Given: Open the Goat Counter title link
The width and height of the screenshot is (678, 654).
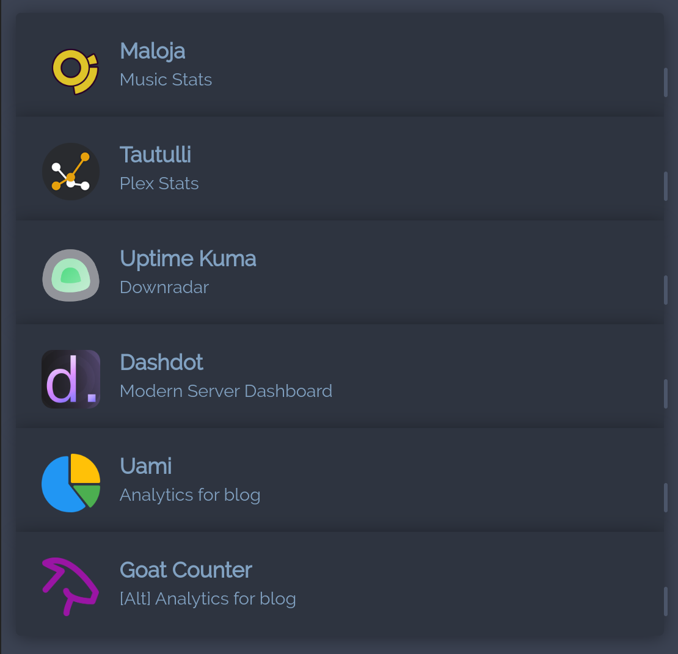Looking at the screenshot, I should (186, 570).
